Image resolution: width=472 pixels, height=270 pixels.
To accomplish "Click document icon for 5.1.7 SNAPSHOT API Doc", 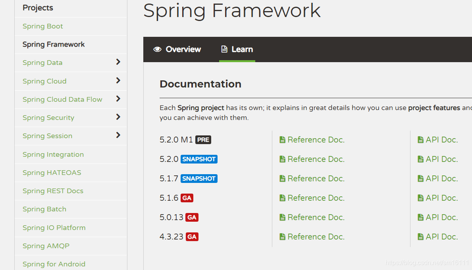I will point(420,179).
